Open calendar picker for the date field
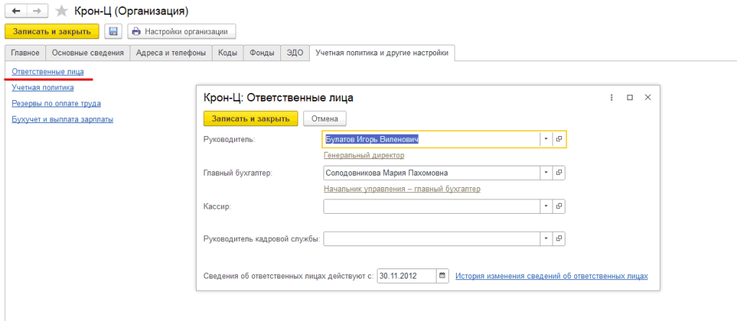The width and height of the screenshot is (737, 321). pos(443,276)
